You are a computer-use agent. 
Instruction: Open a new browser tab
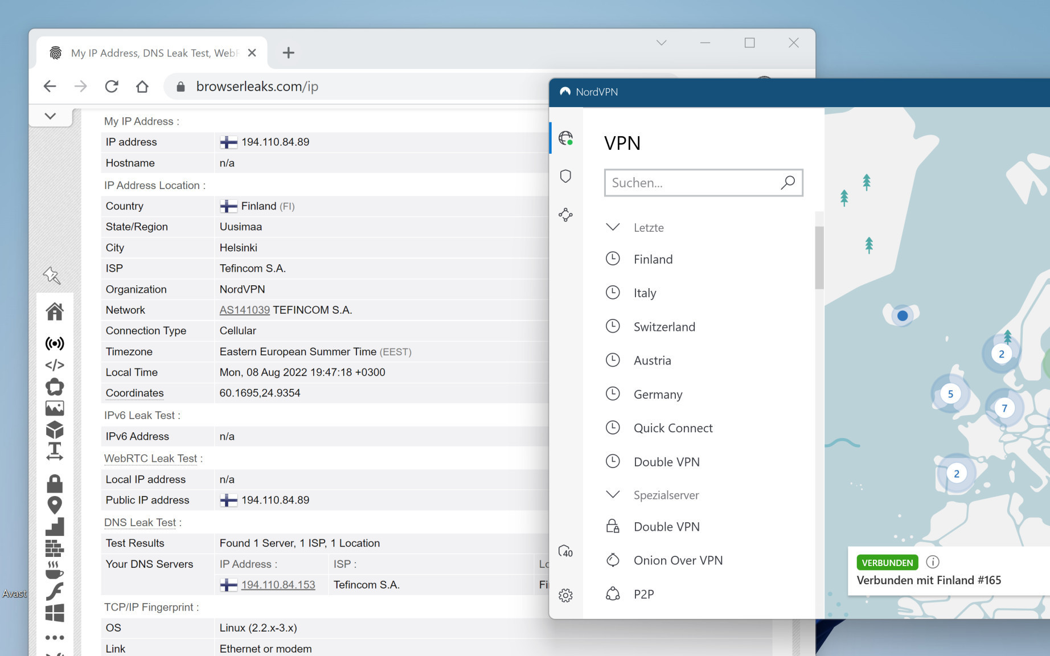click(x=289, y=53)
